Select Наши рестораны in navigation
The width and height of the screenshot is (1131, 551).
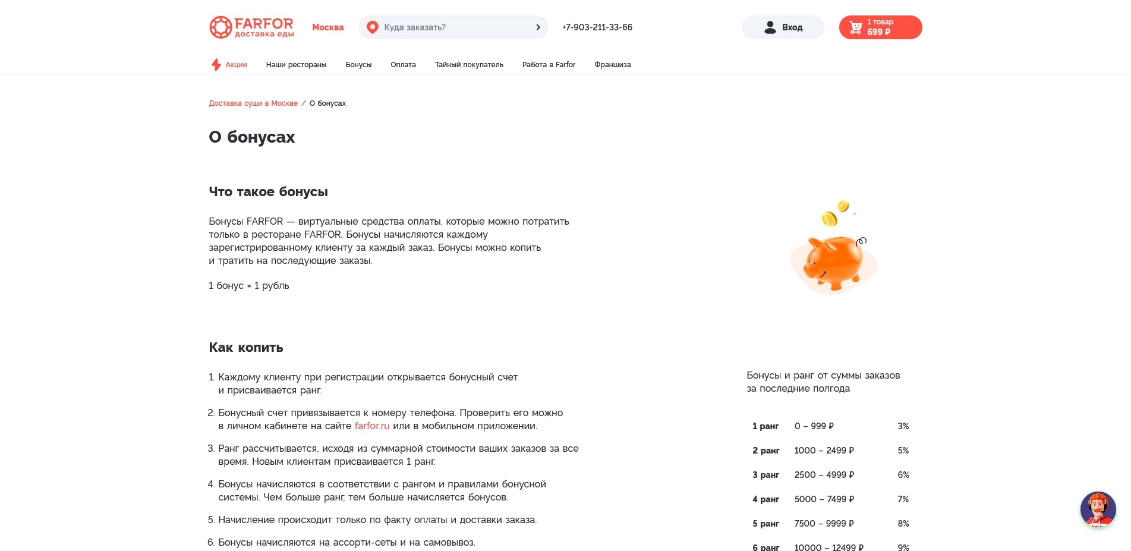(x=296, y=64)
